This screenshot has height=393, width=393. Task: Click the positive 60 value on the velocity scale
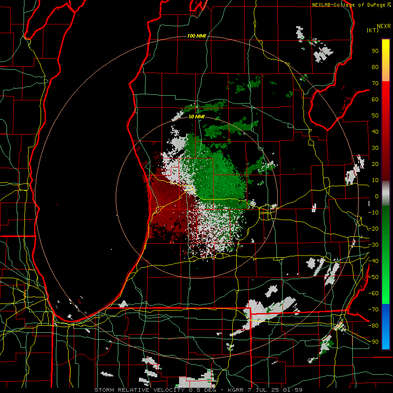click(375, 100)
